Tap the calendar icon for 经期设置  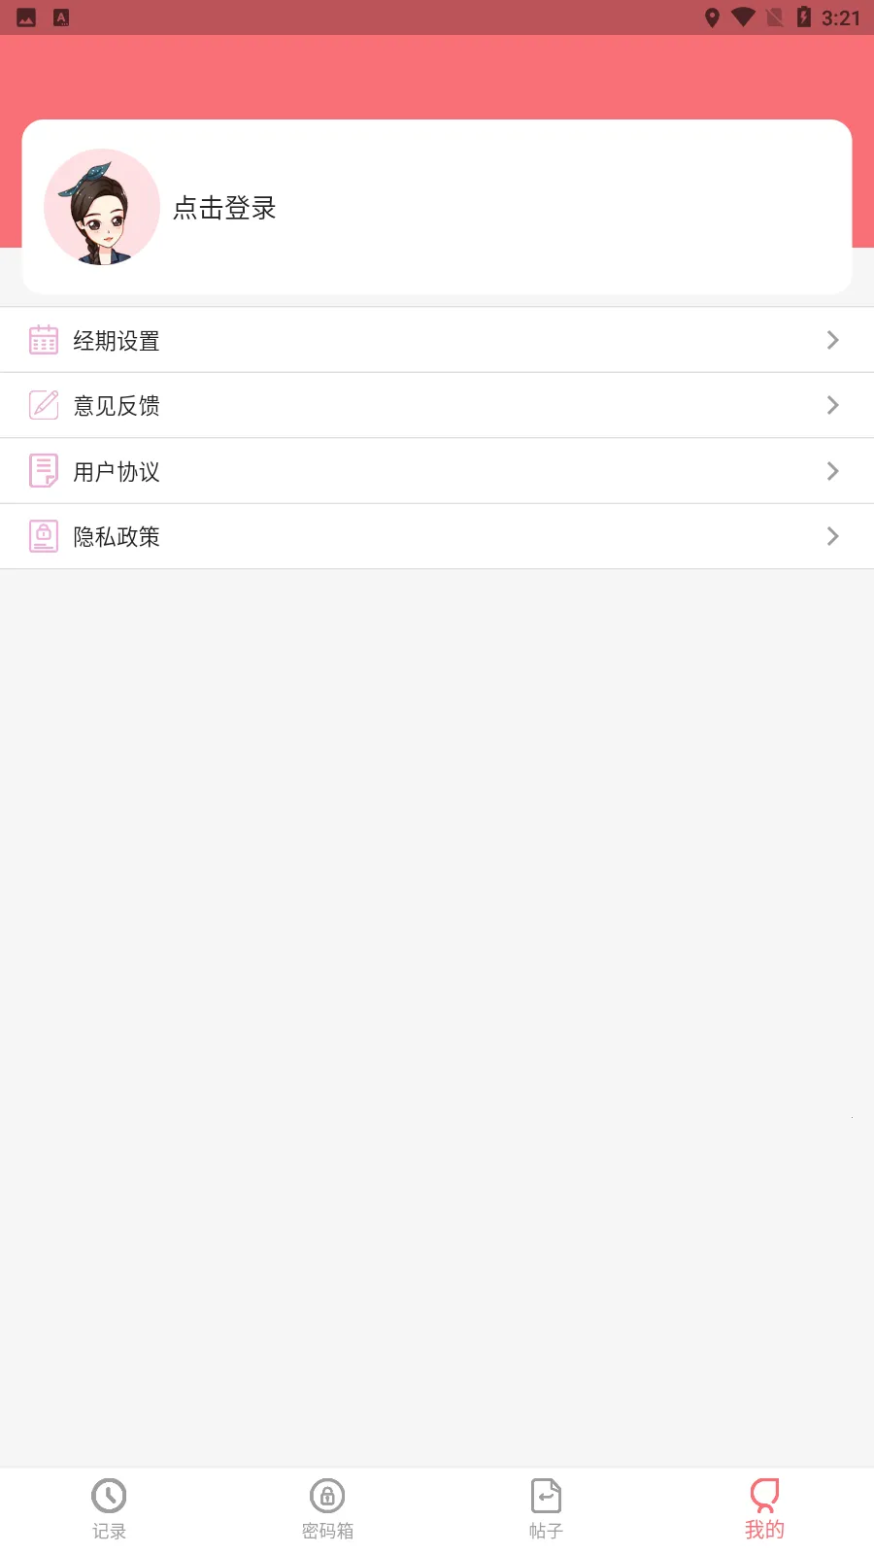[44, 340]
